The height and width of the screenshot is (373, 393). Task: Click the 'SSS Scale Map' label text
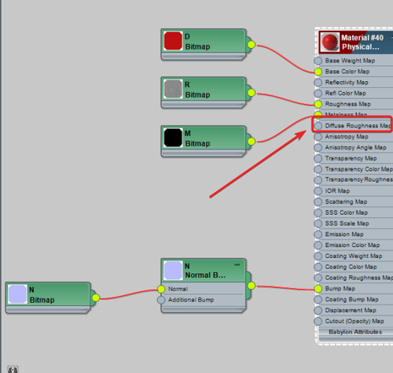click(347, 223)
